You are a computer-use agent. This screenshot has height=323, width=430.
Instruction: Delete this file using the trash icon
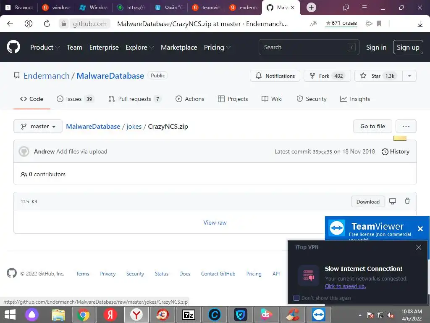407,201
